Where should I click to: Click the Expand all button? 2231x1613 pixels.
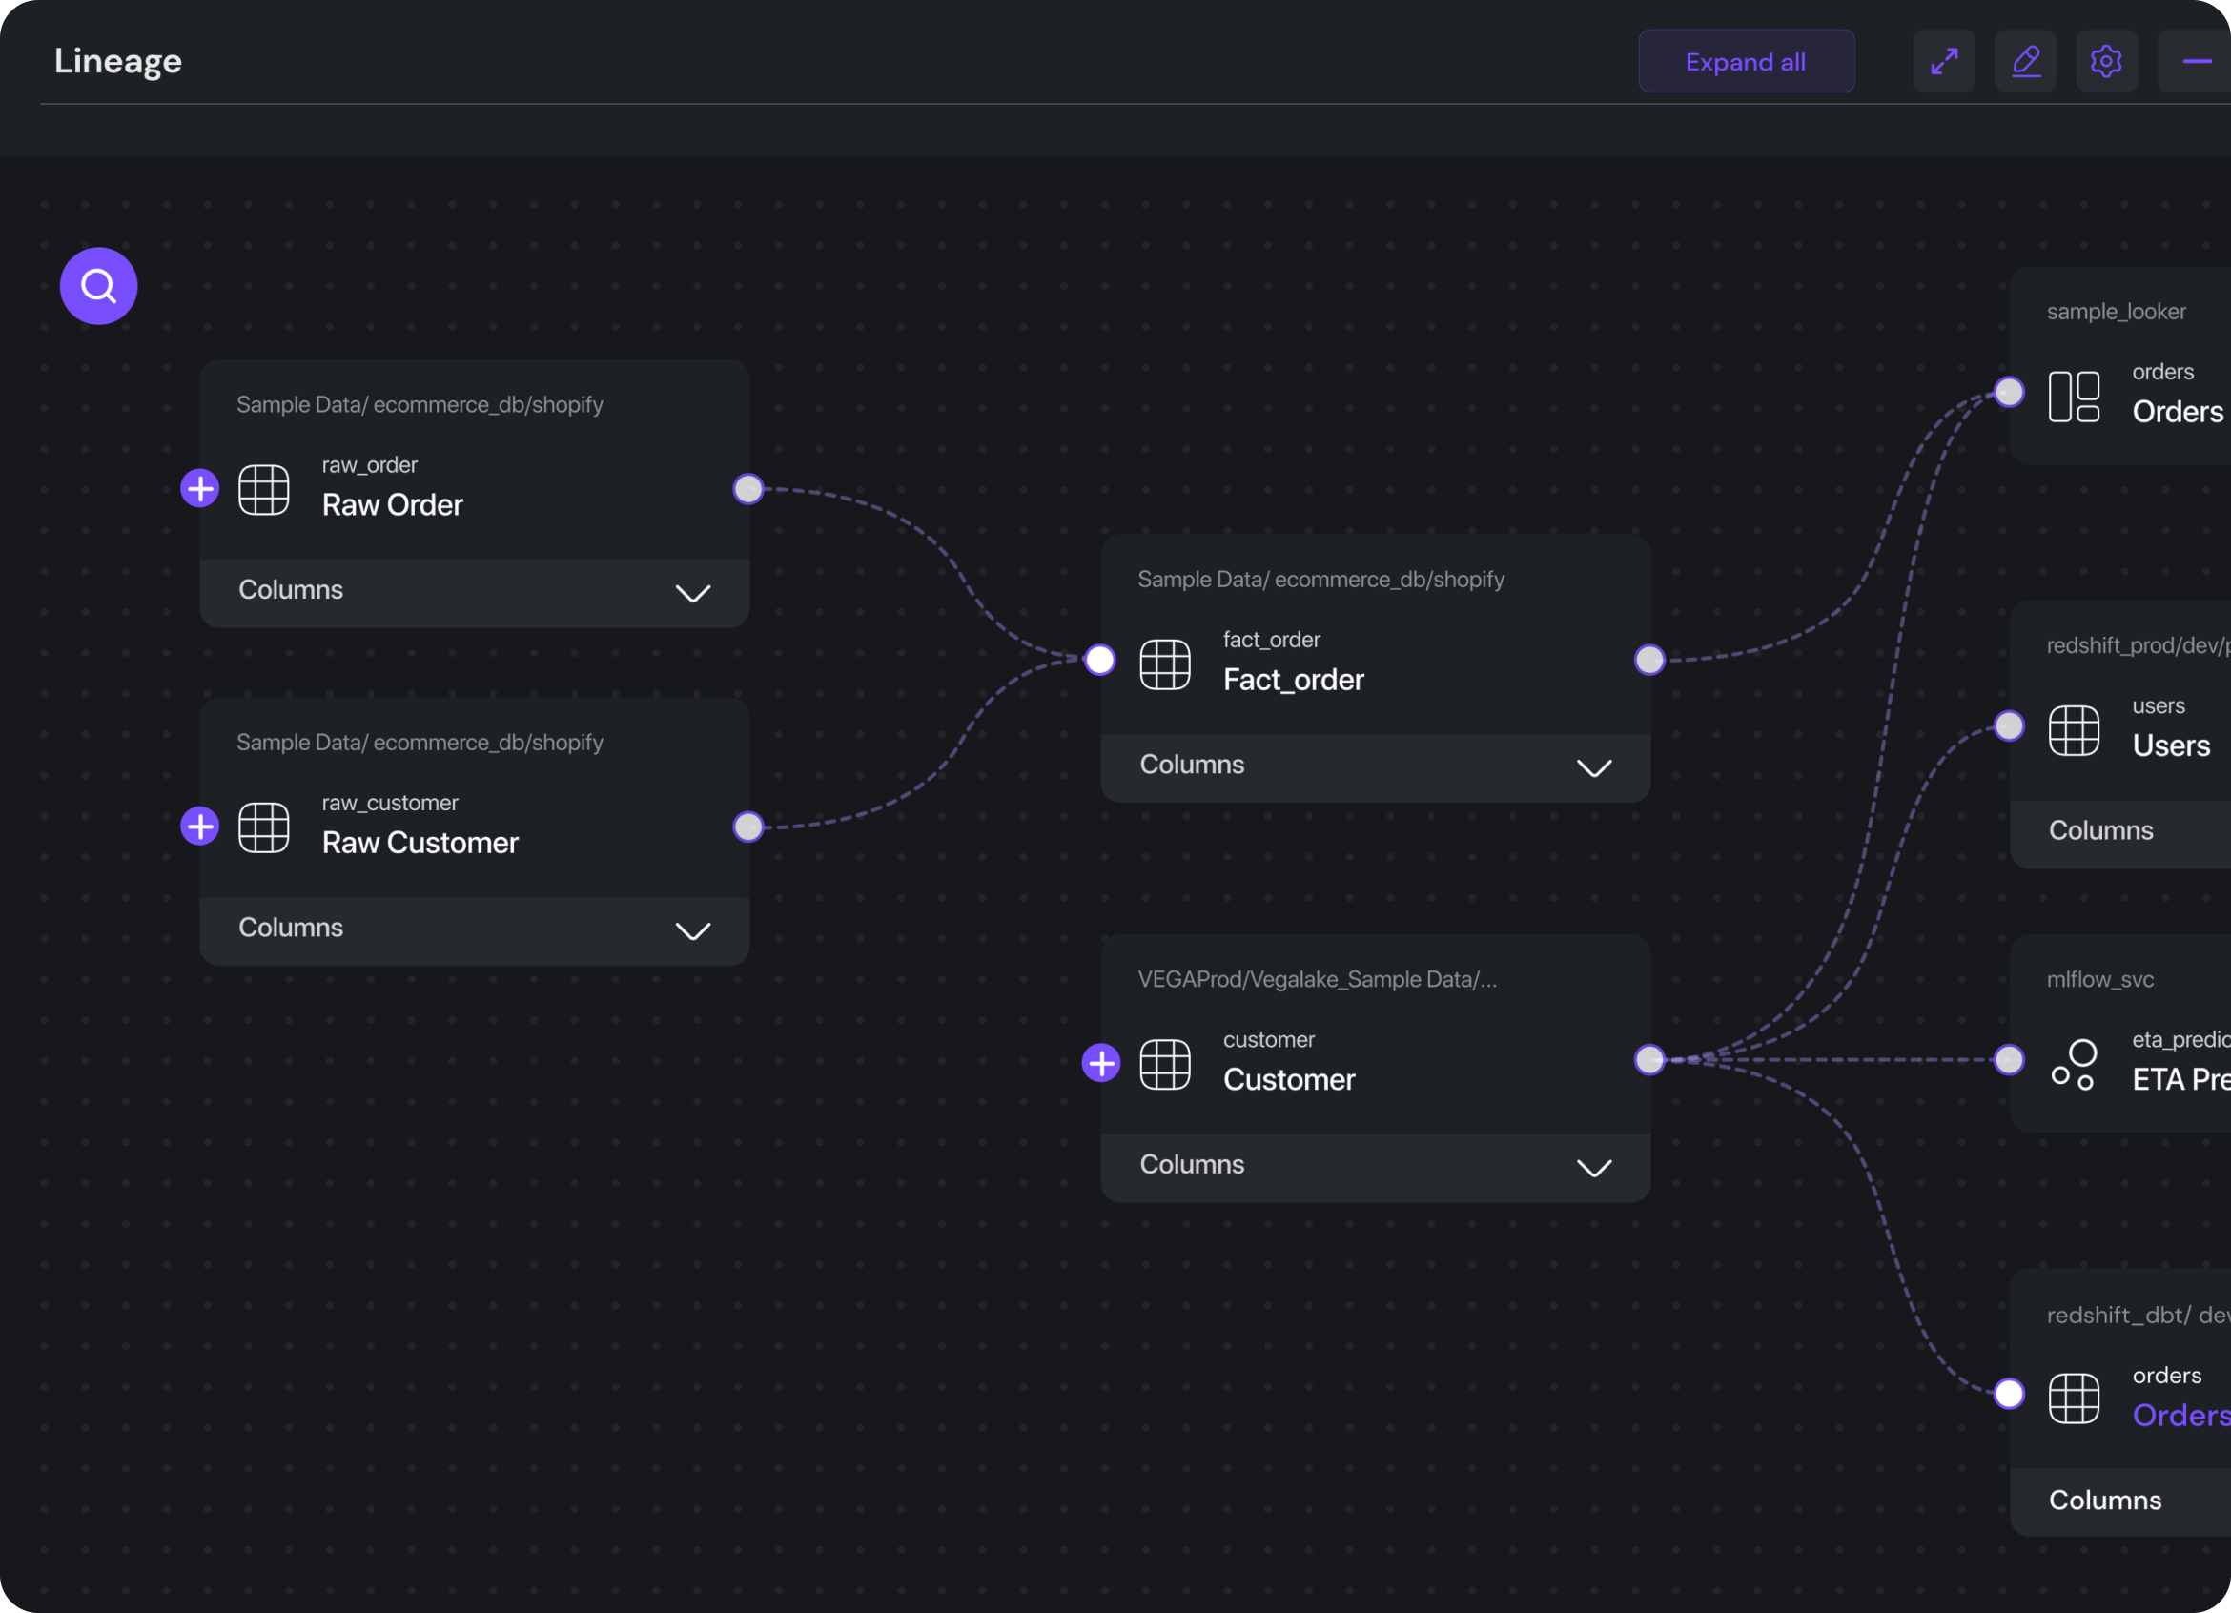(1745, 61)
